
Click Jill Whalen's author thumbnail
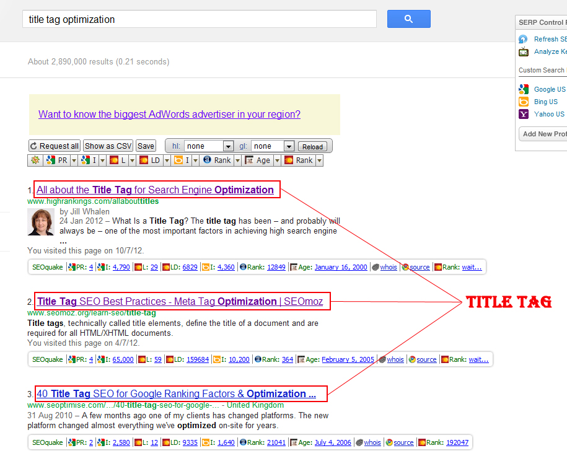click(41, 222)
